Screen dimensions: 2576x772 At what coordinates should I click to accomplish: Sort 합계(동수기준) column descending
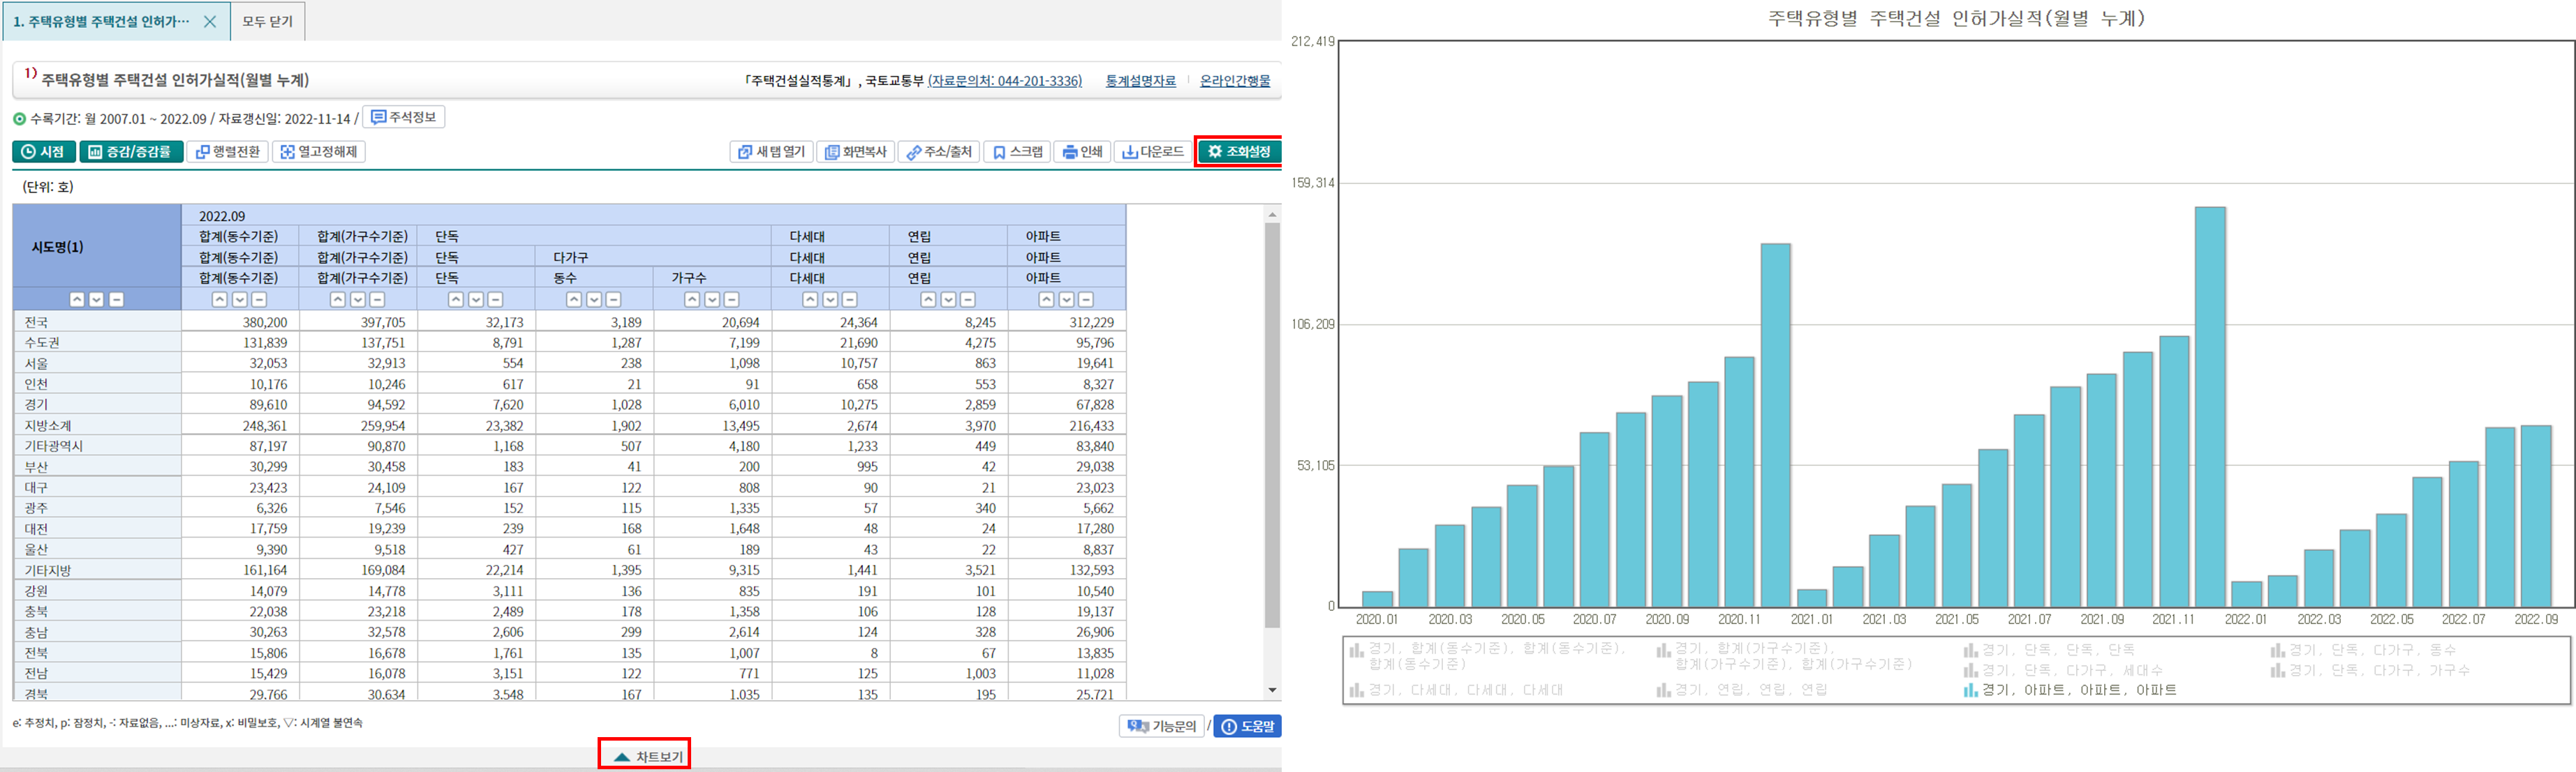tap(240, 300)
